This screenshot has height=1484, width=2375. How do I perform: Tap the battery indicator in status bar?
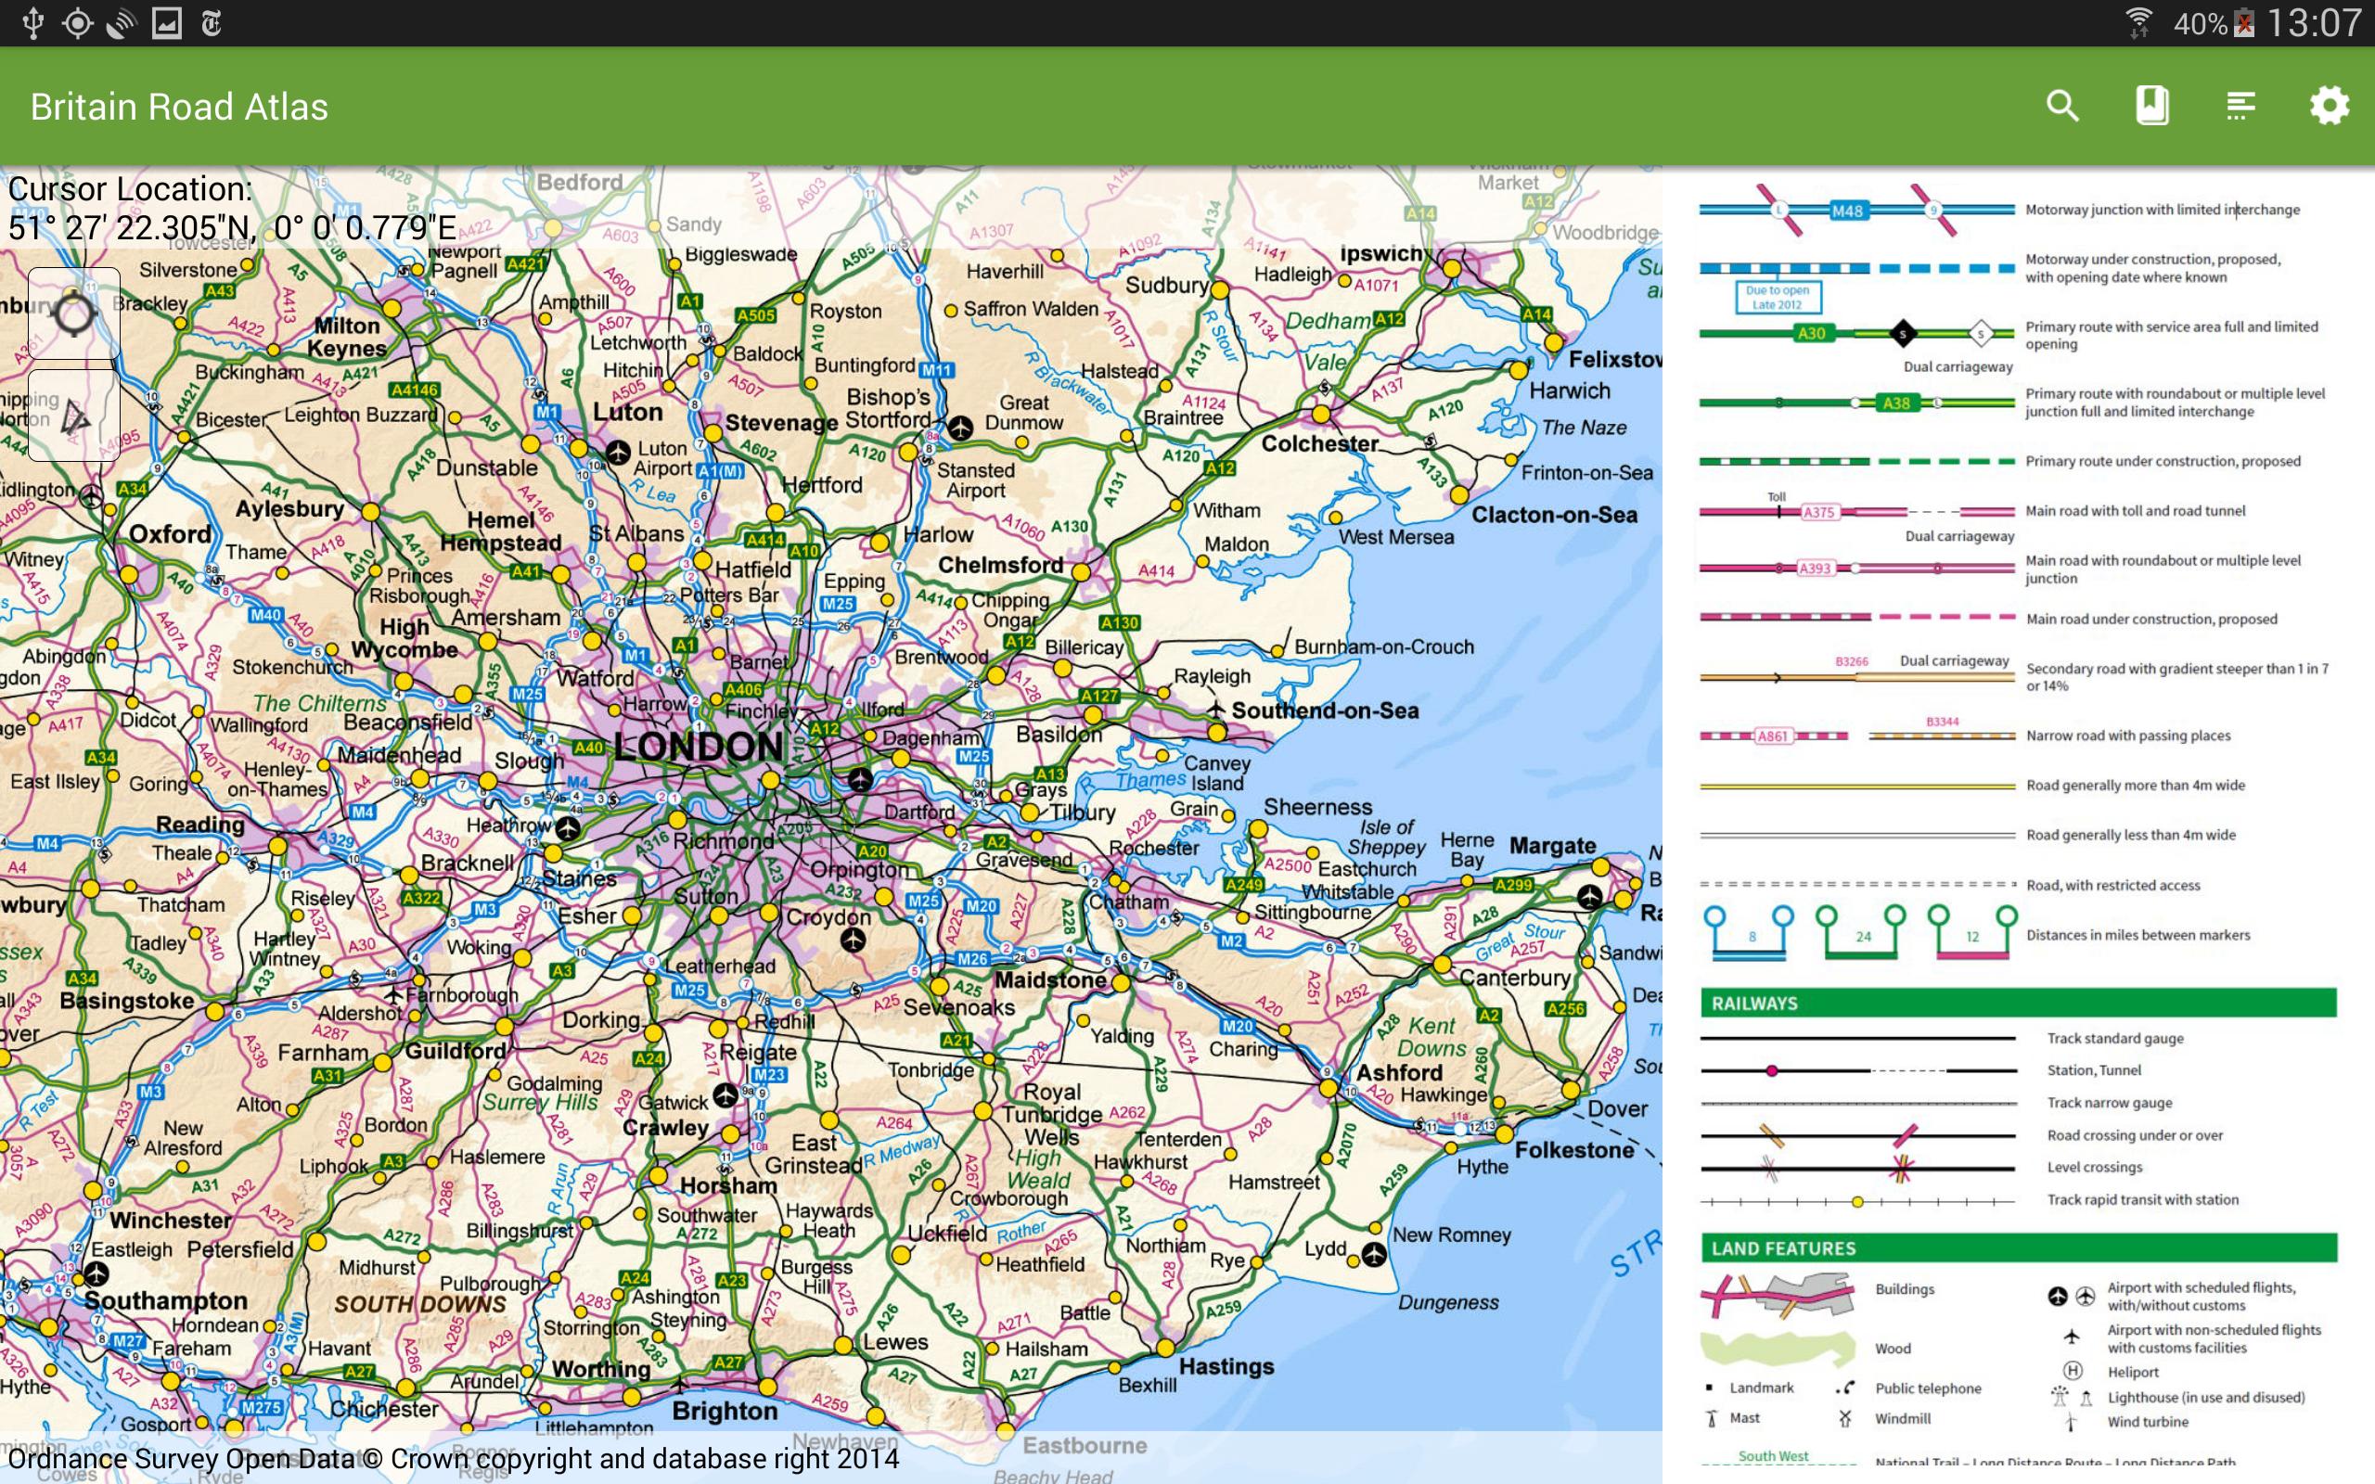point(2244,22)
